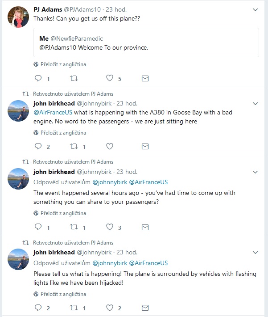Send PJ Adams' tweet via direct message
268x317 pixels.
145,78
